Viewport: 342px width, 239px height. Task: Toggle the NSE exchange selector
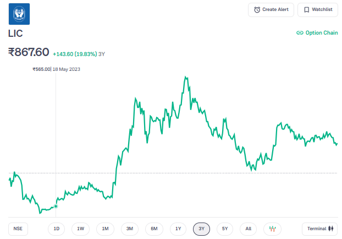tap(18, 229)
